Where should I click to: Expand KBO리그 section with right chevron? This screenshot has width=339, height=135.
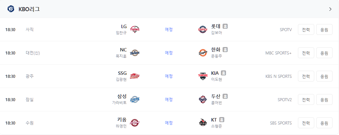(x=330, y=9)
